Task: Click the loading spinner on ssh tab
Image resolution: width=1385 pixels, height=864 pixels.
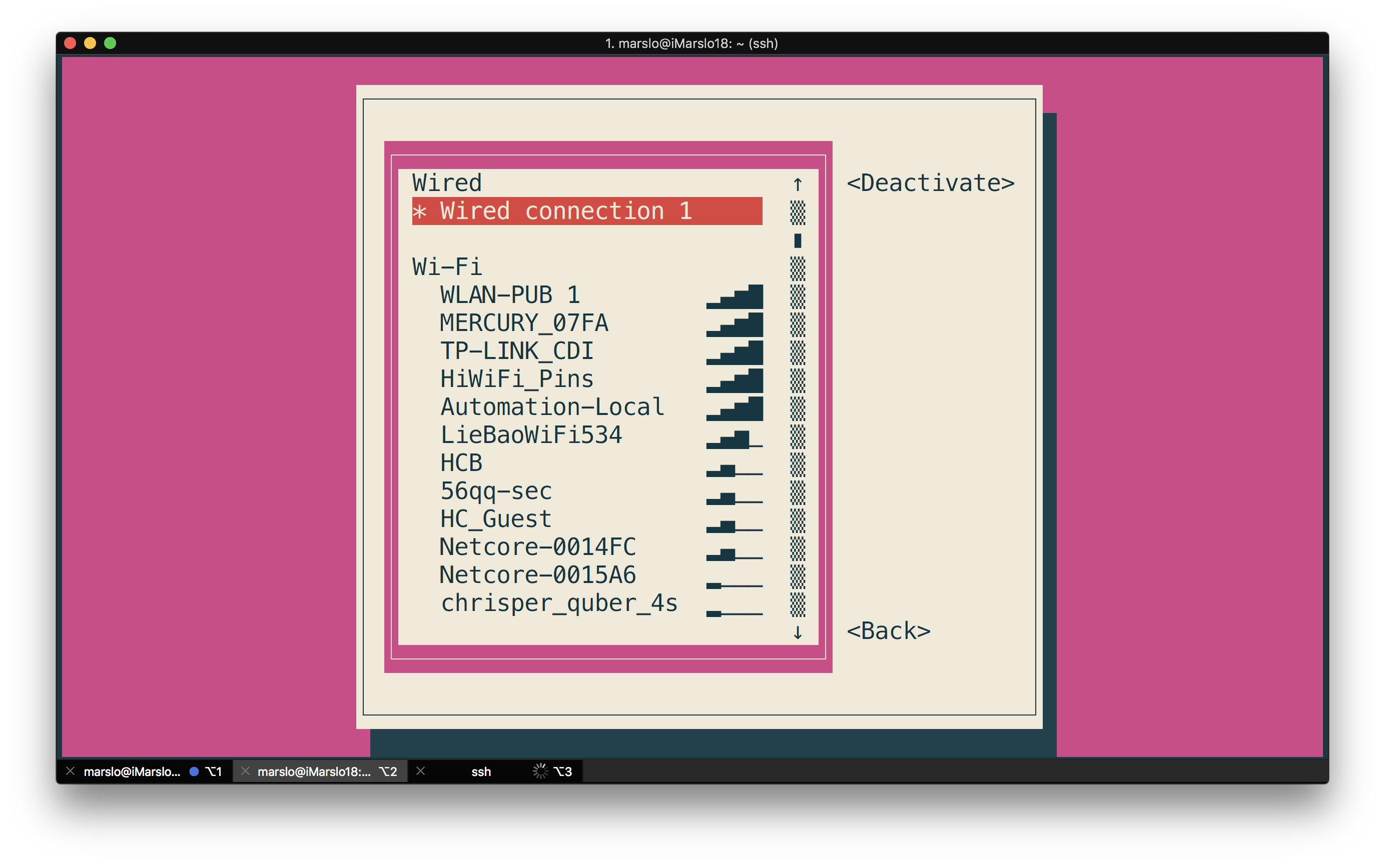Action: point(540,771)
